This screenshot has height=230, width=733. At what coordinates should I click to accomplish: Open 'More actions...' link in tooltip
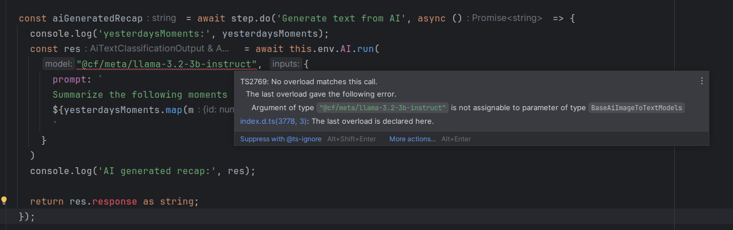tap(413, 138)
